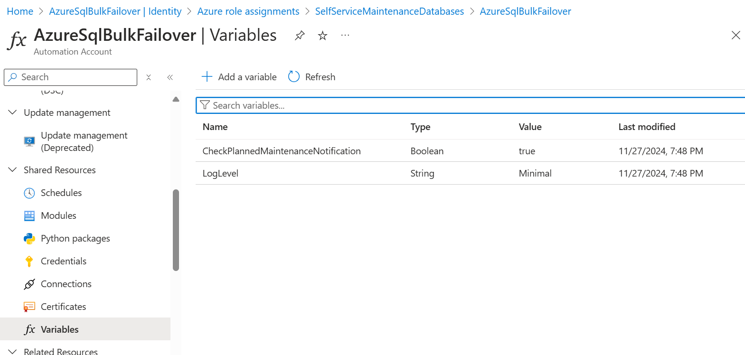Open Credentials in the sidebar
This screenshot has width=745, height=355.
pos(64,261)
